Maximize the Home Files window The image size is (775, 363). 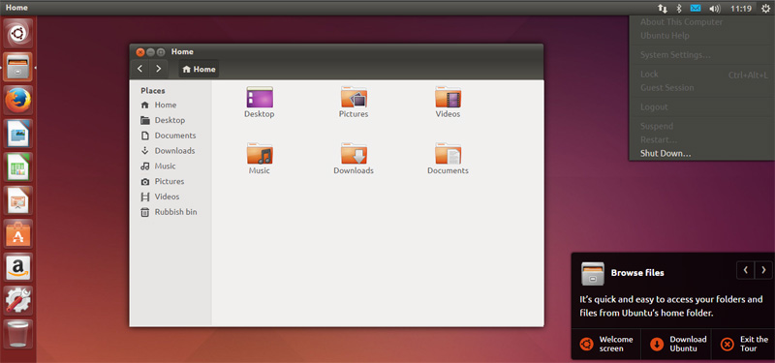tap(161, 52)
